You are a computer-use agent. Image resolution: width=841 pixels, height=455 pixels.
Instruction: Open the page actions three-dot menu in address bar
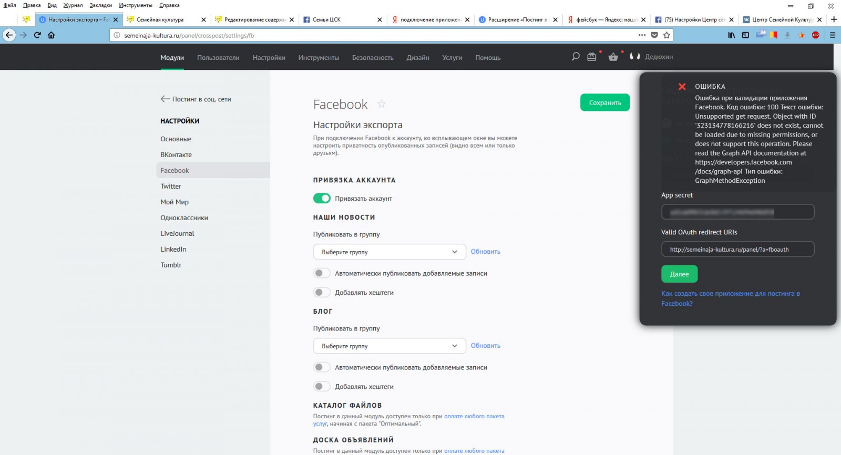[642, 35]
